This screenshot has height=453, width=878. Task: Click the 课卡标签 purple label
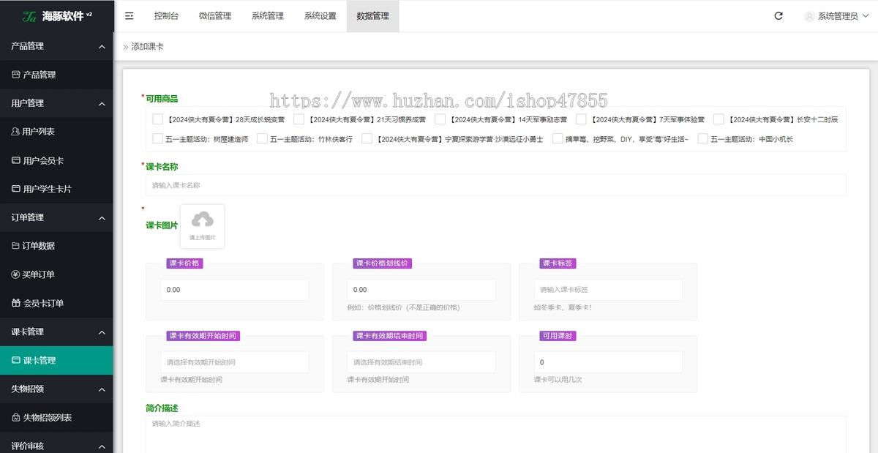558,263
